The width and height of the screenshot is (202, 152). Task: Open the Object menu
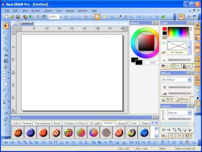tap(48, 11)
